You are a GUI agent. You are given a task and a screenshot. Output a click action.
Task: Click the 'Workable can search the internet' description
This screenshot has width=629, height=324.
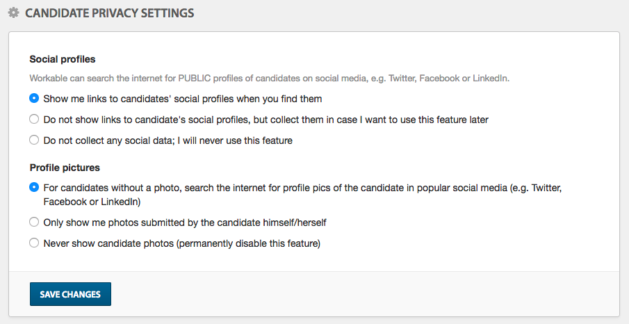[269, 79]
